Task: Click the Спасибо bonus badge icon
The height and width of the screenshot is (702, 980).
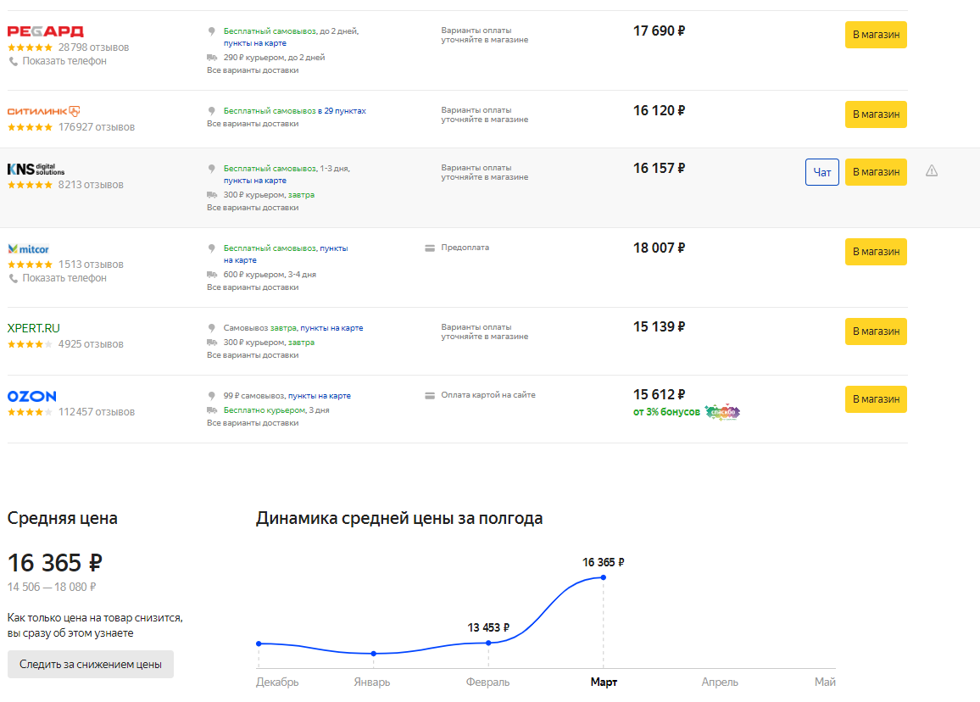Action: (722, 412)
